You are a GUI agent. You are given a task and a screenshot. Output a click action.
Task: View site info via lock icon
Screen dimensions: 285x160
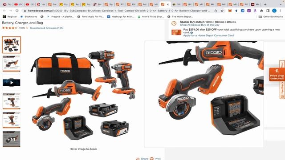pyautogui.click(x=25, y=11)
